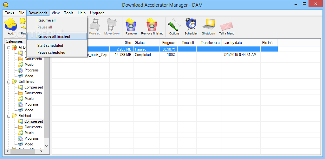
Task: Click the blue Remove bin icon
Action: click(131, 24)
